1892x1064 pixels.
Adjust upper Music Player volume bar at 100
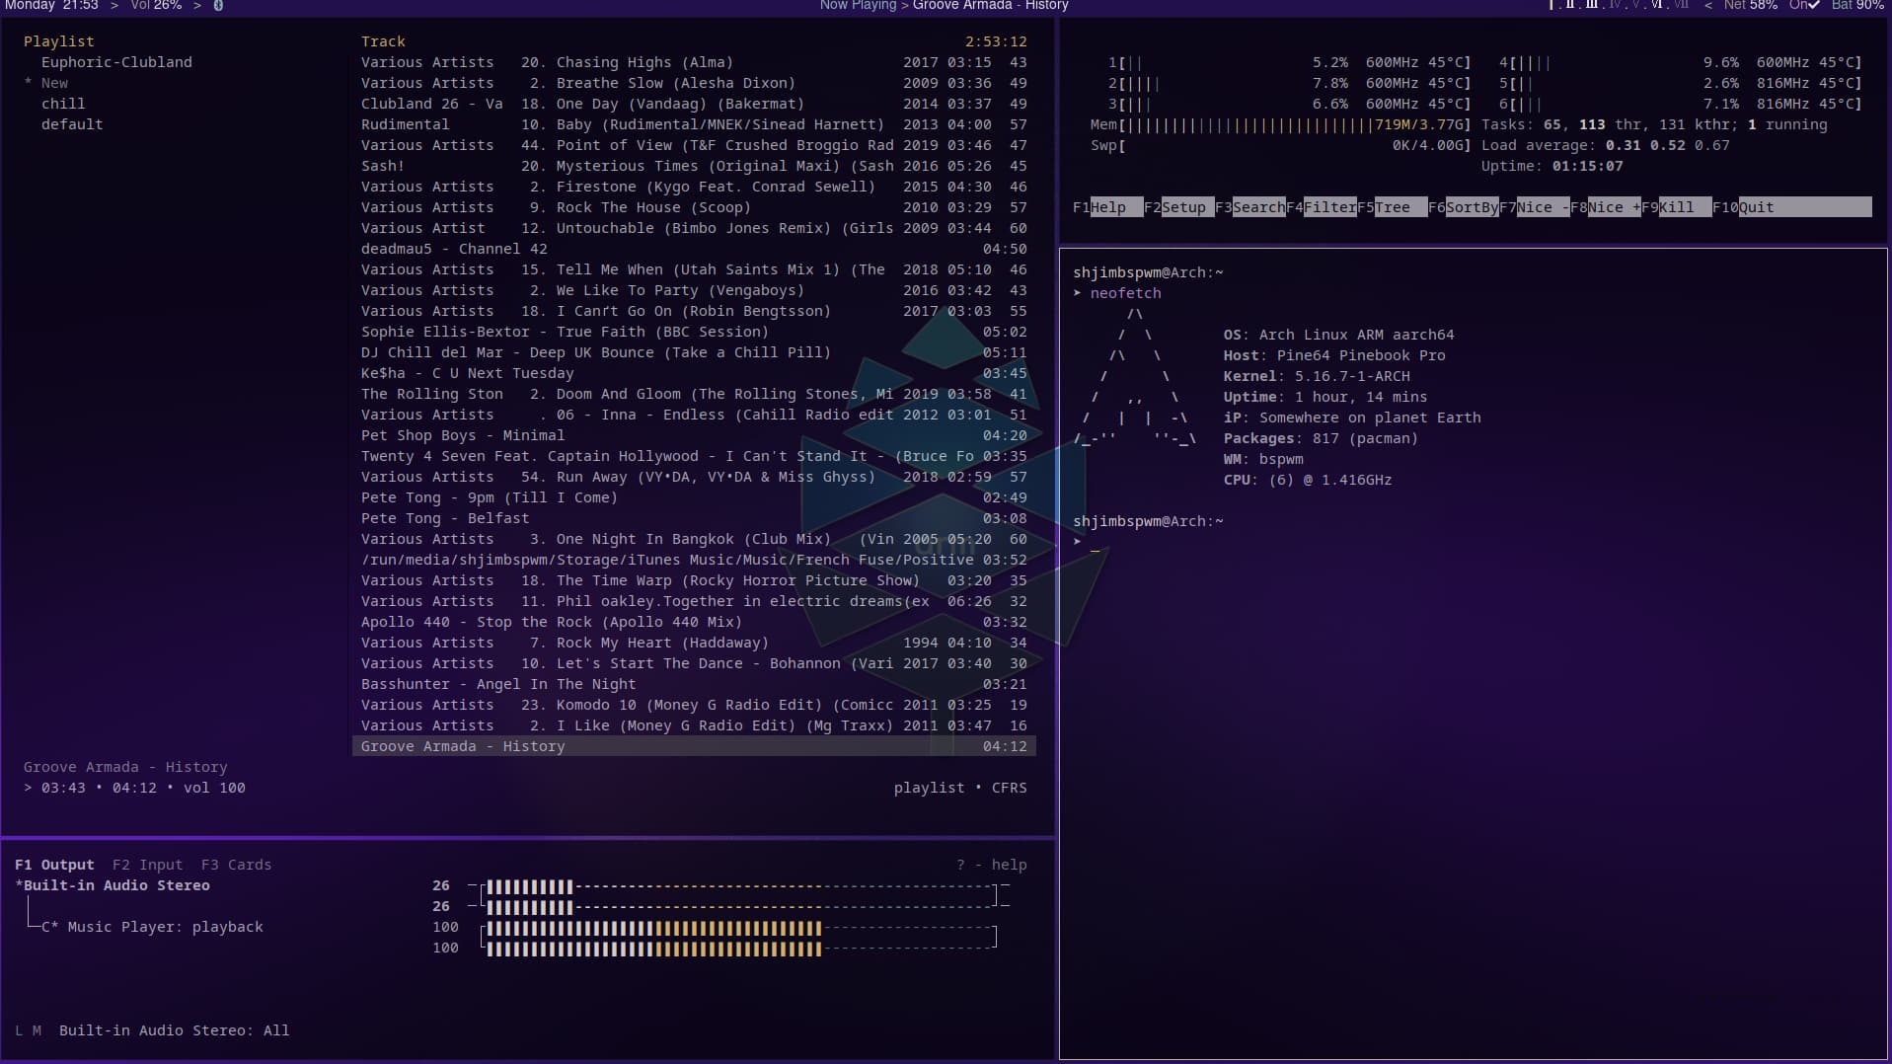coord(740,928)
